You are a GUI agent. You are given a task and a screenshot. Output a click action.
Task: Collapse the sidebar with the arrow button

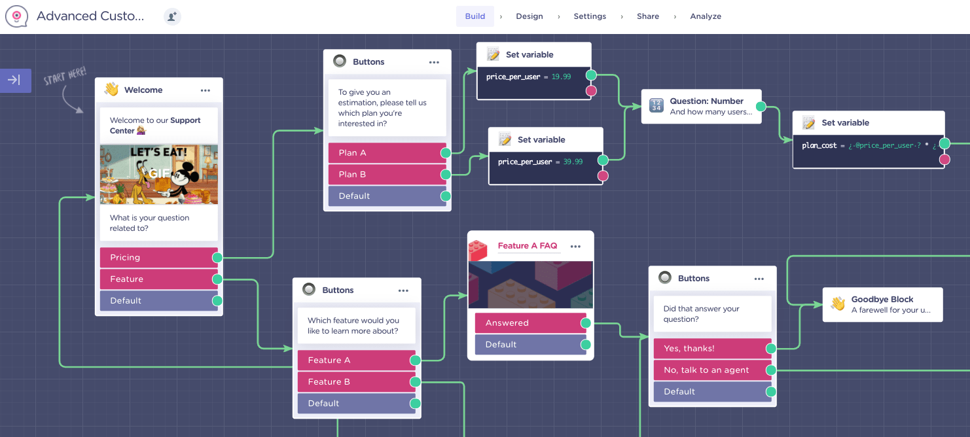click(x=14, y=80)
